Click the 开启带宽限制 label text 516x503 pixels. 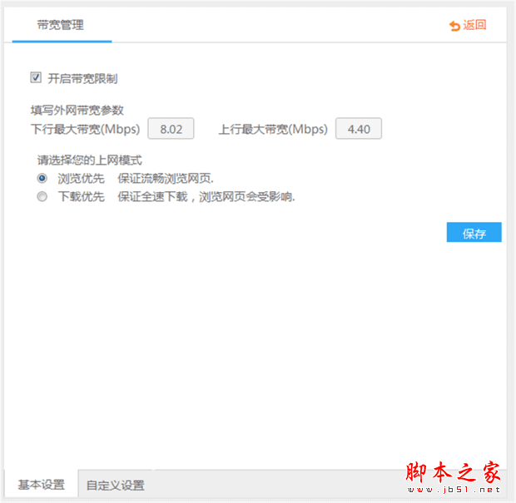coord(82,79)
